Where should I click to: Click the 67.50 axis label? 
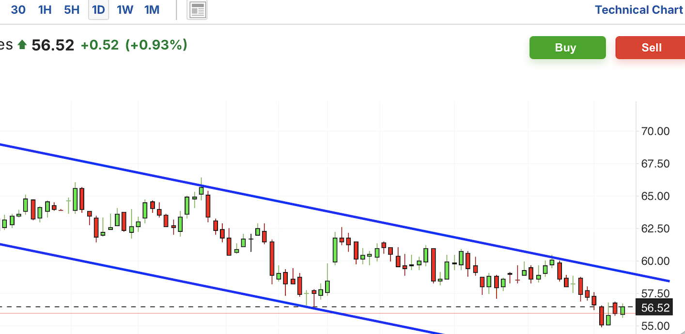click(655, 164)
